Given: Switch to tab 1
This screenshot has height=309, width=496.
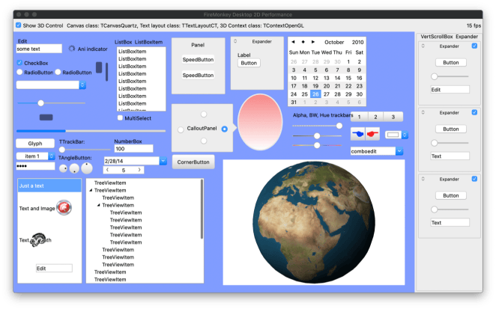Looking at the screenshot, I should pyautogui.click(x=359, y=117).
